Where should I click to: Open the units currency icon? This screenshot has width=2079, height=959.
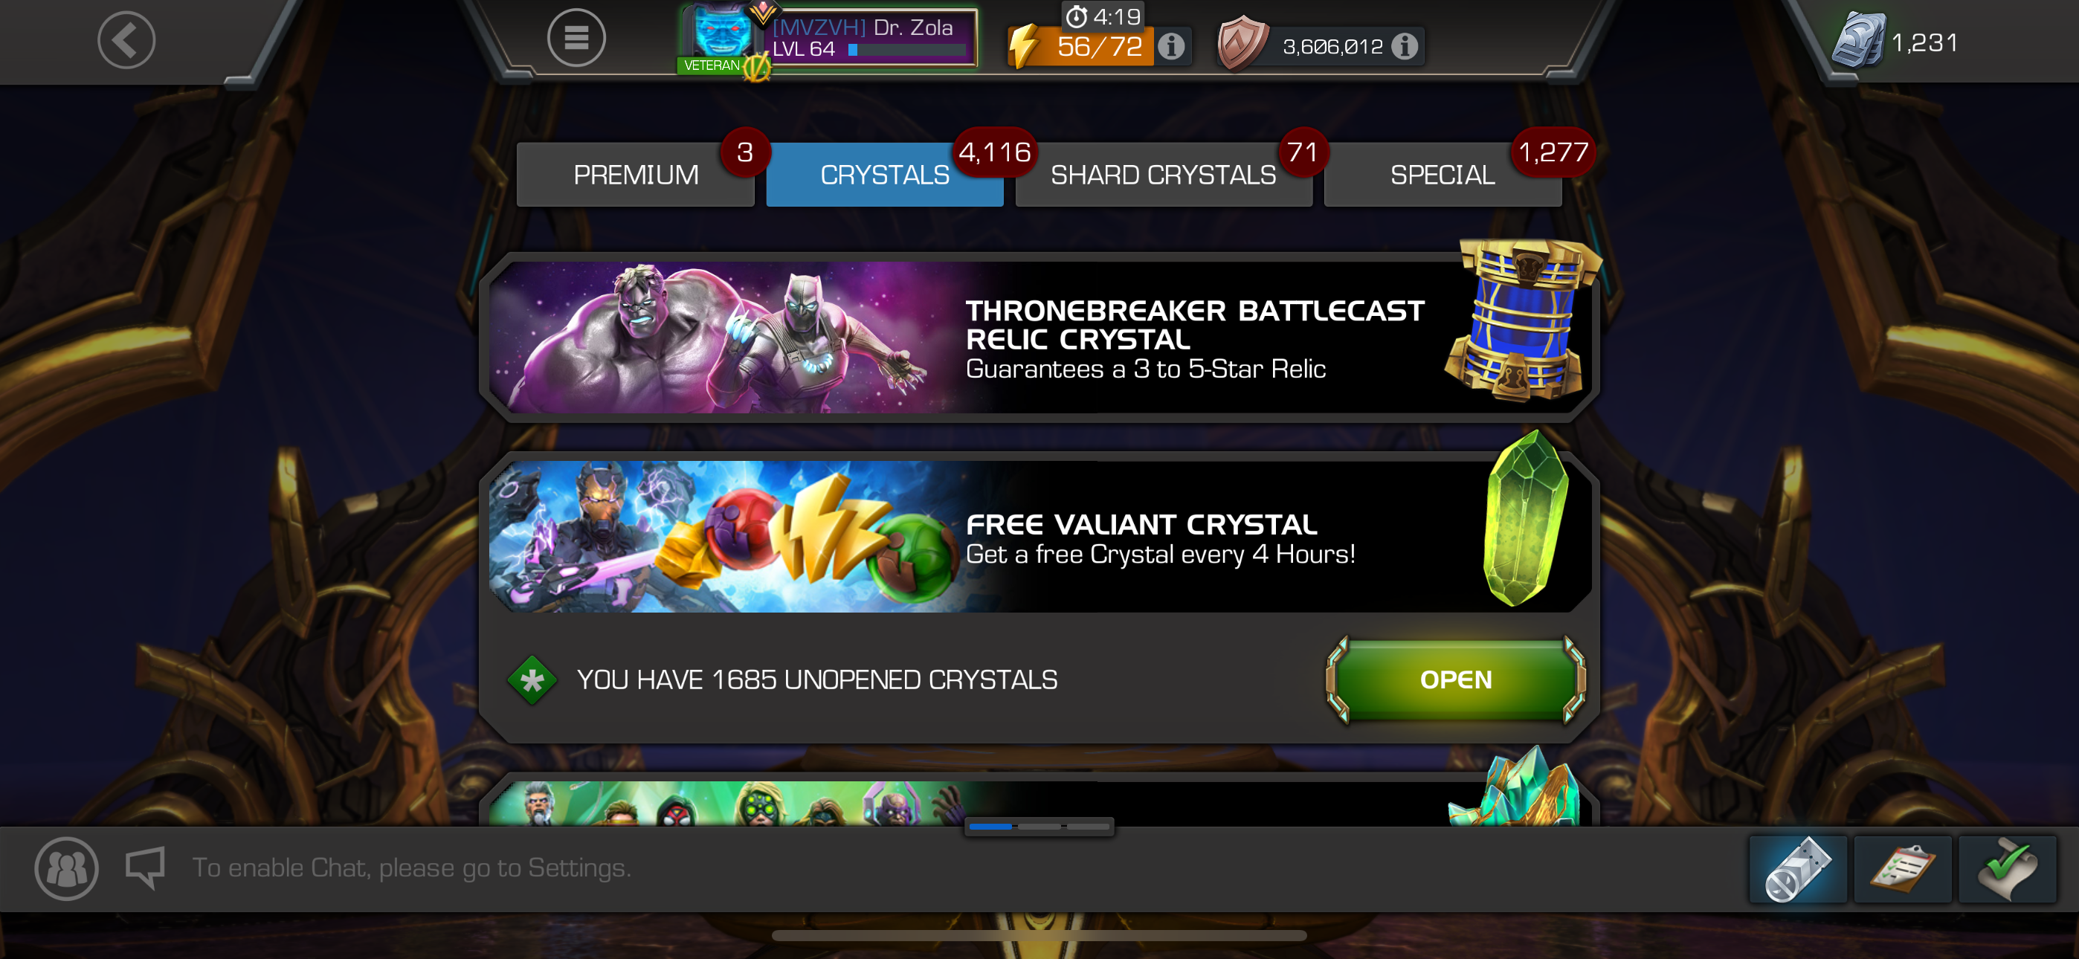point(1857,40)
